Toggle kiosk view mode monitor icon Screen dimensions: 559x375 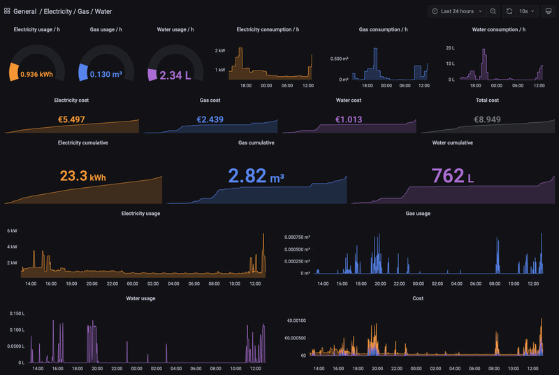click(x=549, y=11)
